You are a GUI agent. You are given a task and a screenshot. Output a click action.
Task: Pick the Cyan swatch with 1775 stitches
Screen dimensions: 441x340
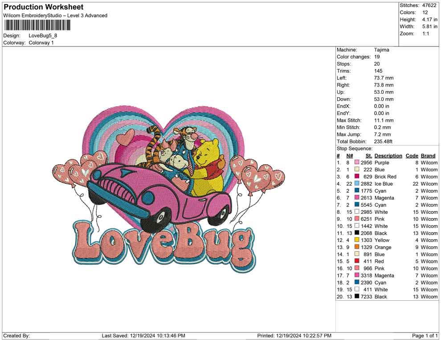point(357,191)
